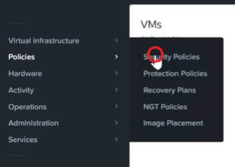Go to the Activity menu item
The image size is (235, 167).
21,90
